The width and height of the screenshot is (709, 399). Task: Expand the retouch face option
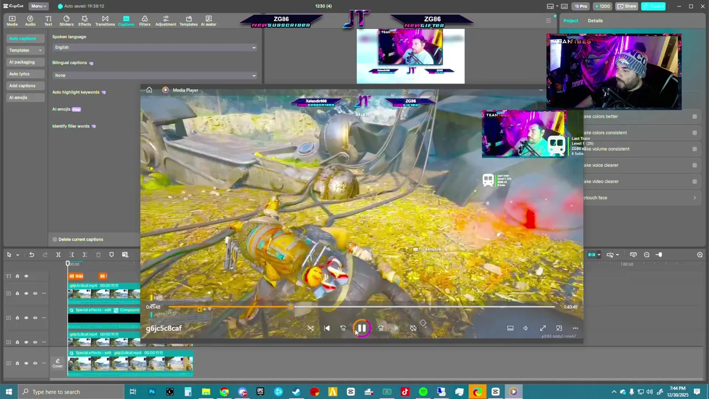coord(695,198)
